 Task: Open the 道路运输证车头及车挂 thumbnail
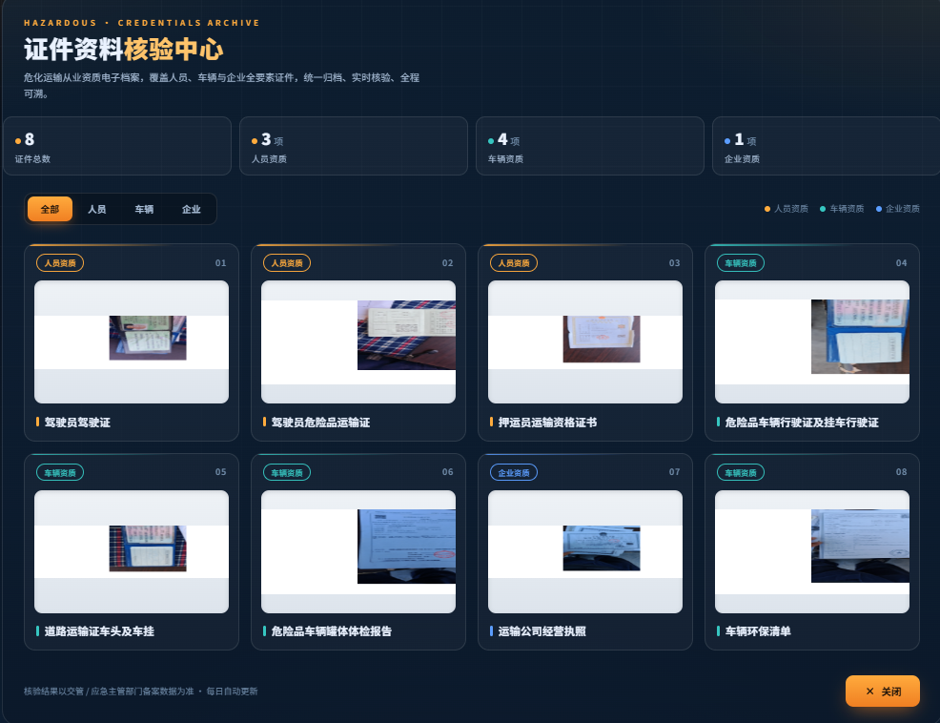point(132,551)
